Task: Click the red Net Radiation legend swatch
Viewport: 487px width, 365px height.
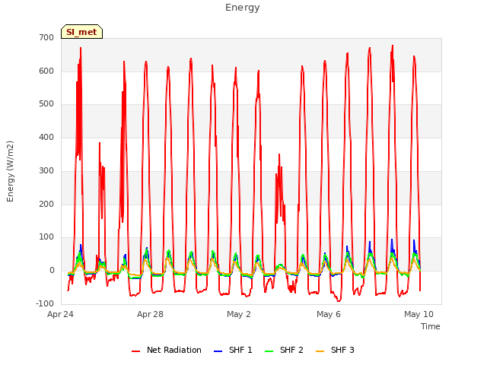Action: (135, 351)
